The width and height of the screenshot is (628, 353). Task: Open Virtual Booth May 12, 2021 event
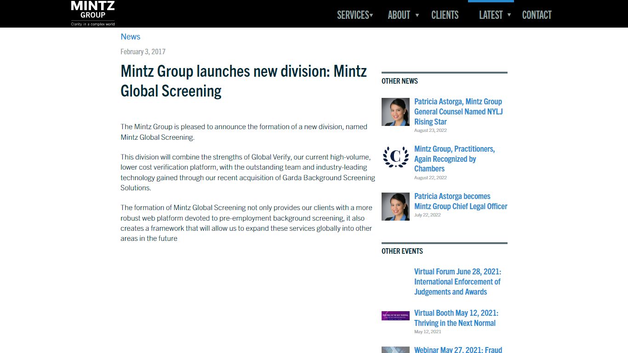(x=456, y=318)
